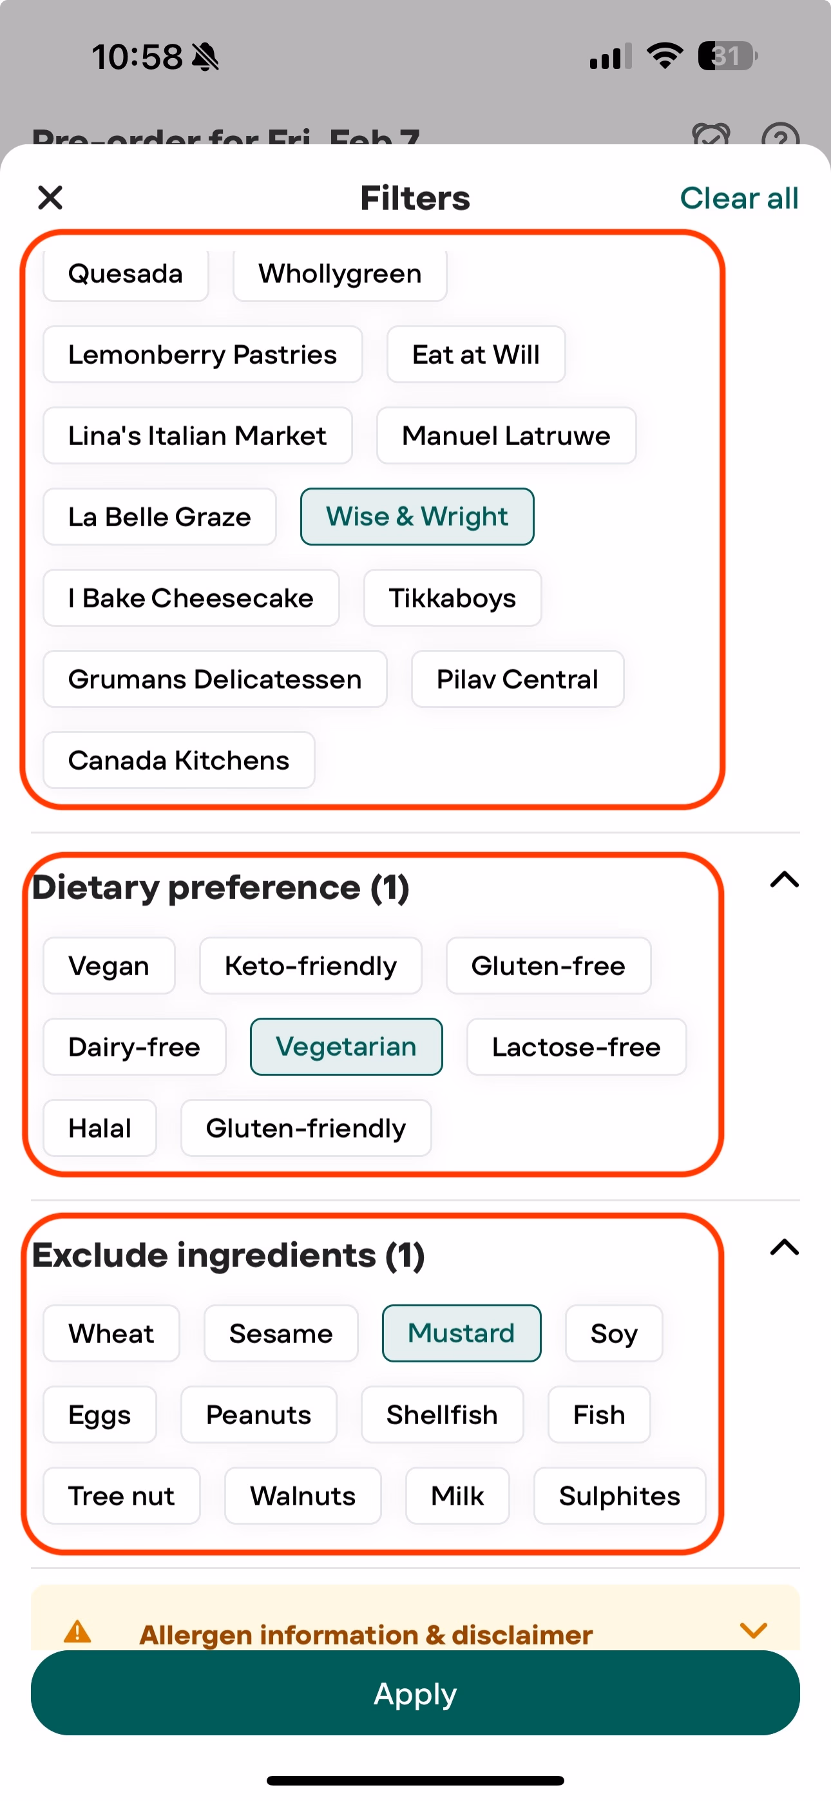The image size is (831, 1801).
Task: Toggle off the Vegetarian dietary preference
Action: click(347, 1047)
